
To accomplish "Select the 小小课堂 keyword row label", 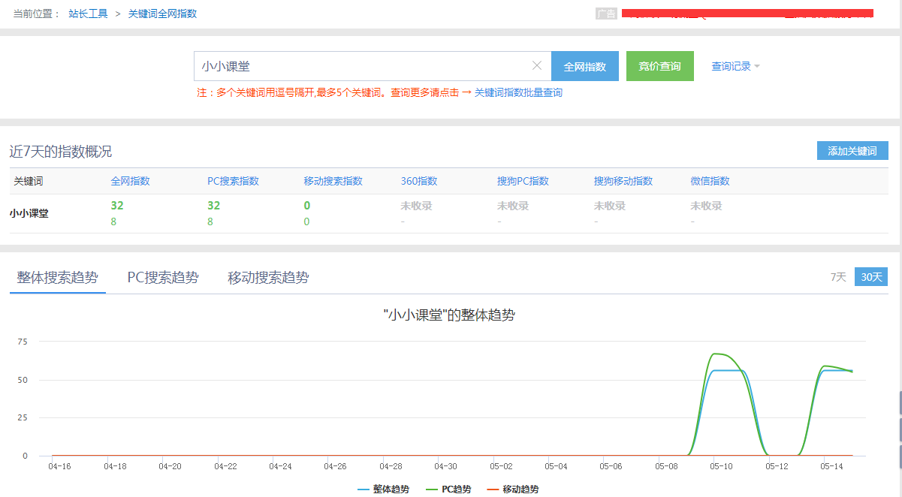I will pyautogui.click(x=29, y=213).
